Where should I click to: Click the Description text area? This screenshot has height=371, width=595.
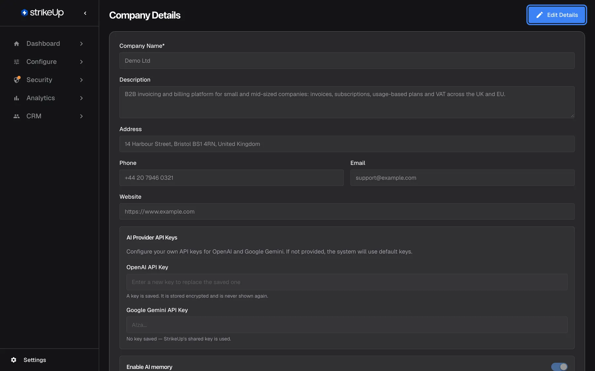(x=347, y=102)
